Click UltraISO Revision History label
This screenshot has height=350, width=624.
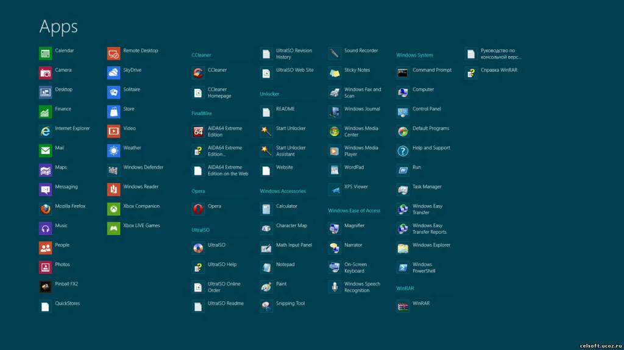[x=294, y=54]
